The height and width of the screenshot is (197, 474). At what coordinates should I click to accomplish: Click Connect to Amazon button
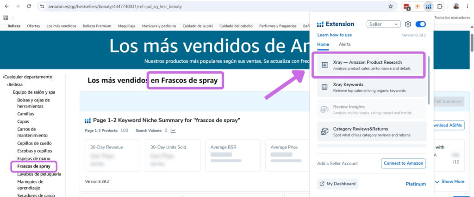tap(403, 163)
